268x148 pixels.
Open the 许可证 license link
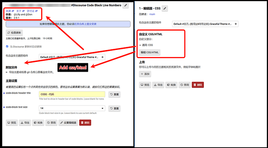click(x=32, y=11)
